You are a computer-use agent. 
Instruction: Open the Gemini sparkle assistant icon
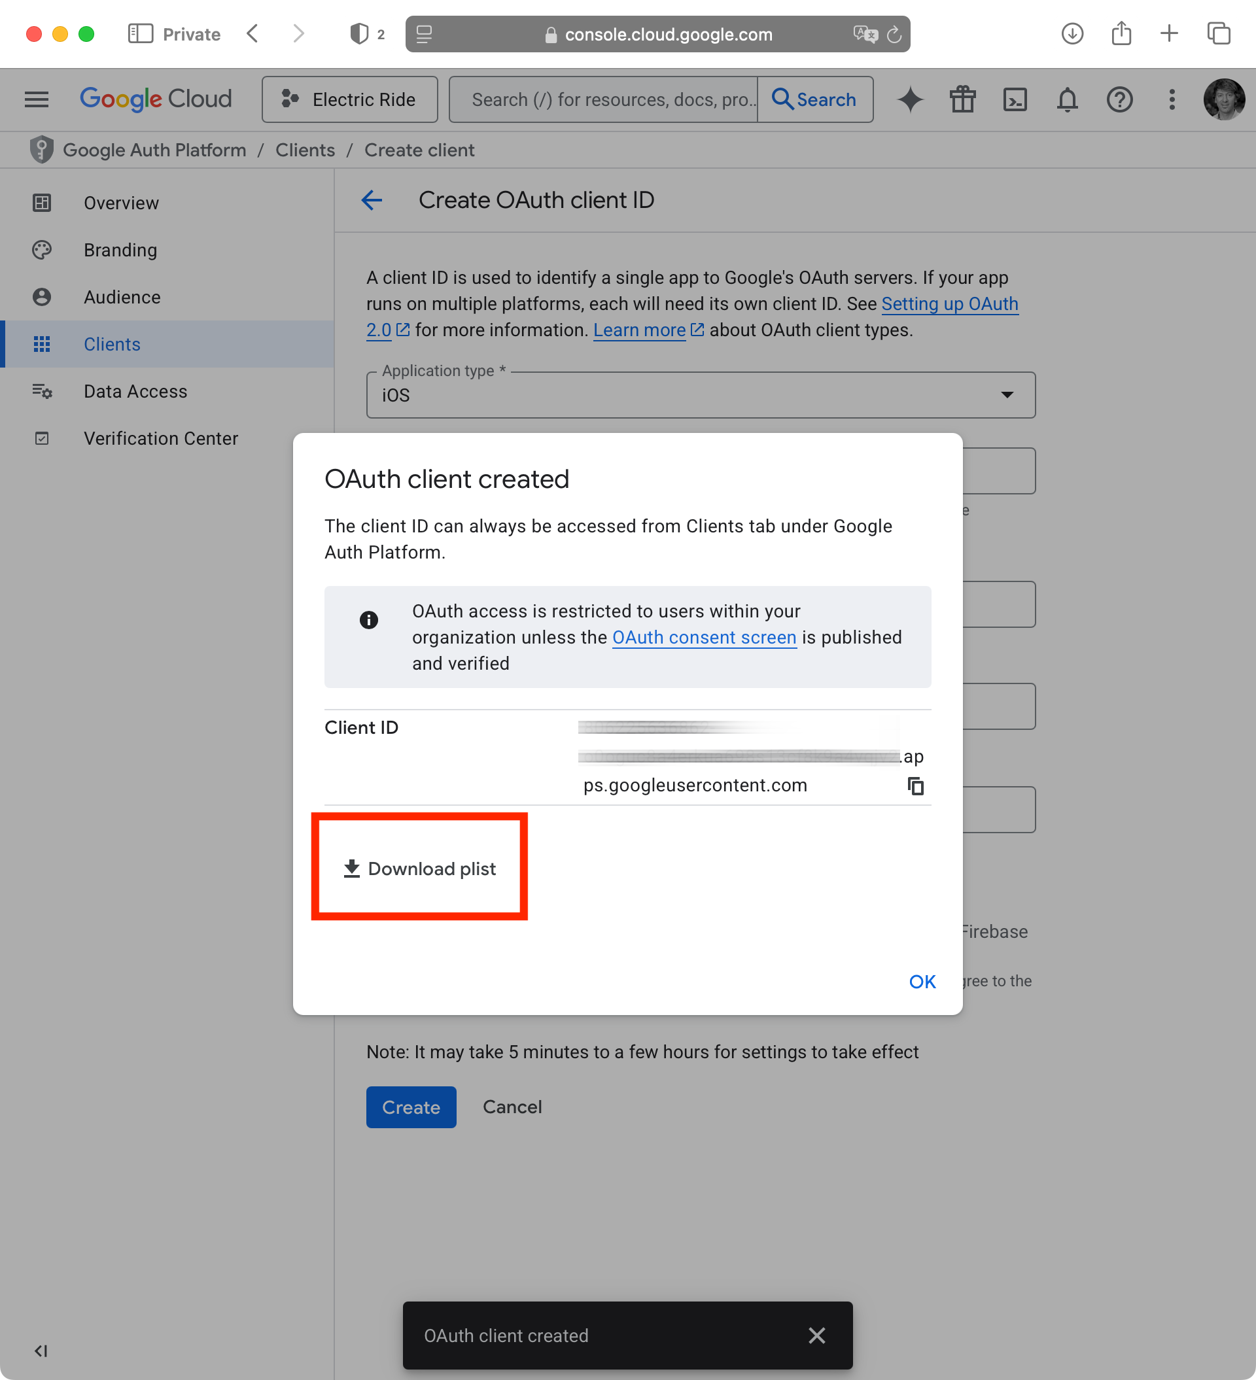[x=910, y=100]
